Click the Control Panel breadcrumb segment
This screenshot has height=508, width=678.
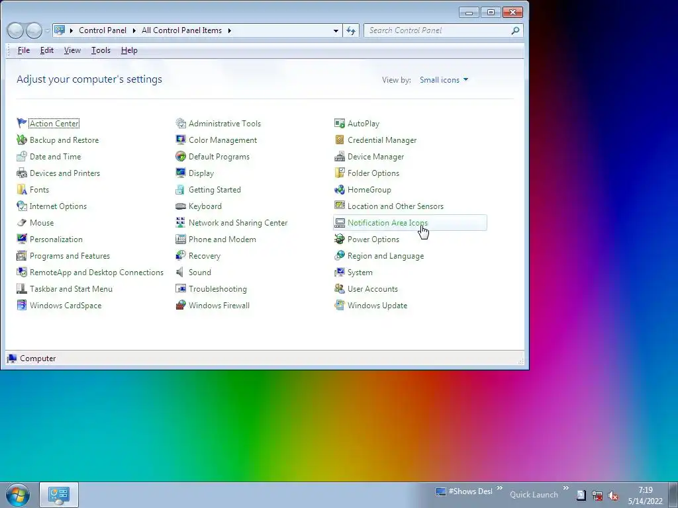tap(103, 30)
